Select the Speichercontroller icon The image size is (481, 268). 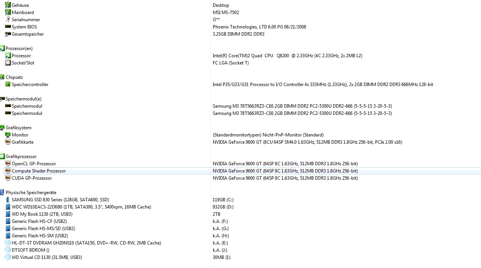coord(8,85)
